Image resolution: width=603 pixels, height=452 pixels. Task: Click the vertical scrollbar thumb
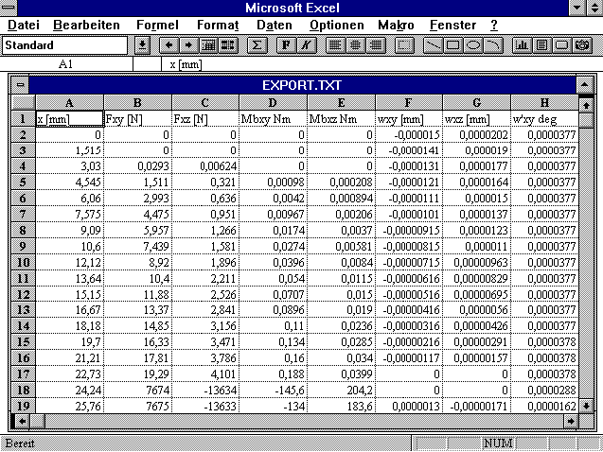586,120
